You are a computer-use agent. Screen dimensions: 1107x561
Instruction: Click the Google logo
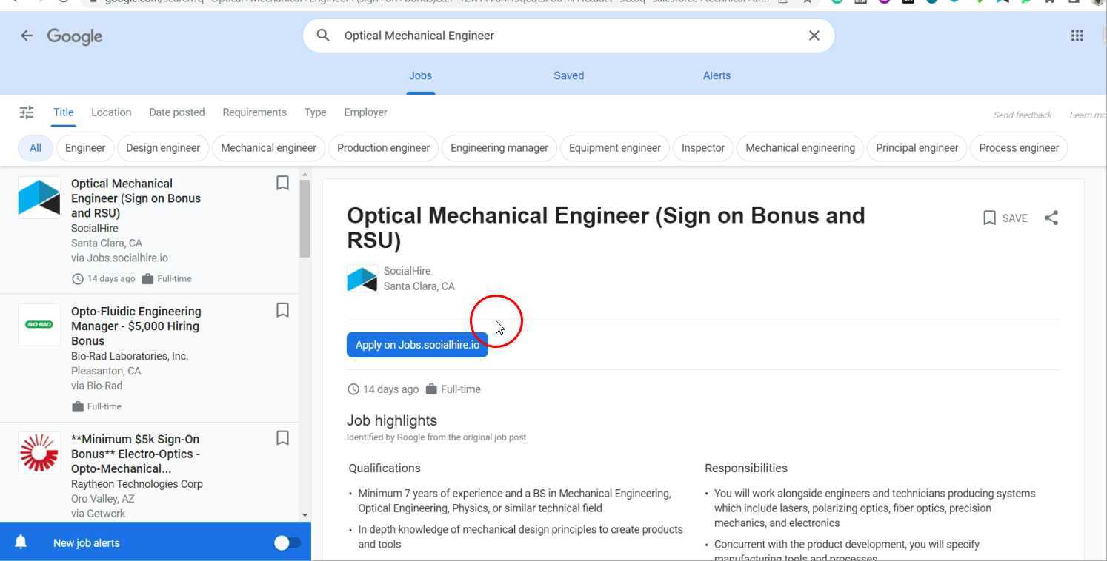tap(75, 36)
